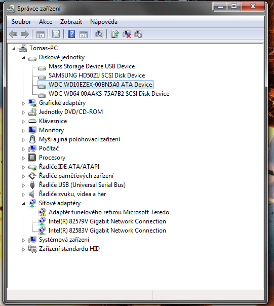274x306 pixels.
Task: Select Adaptér tunelového režimu Microsoft Teredo
Action: [109, 212]
